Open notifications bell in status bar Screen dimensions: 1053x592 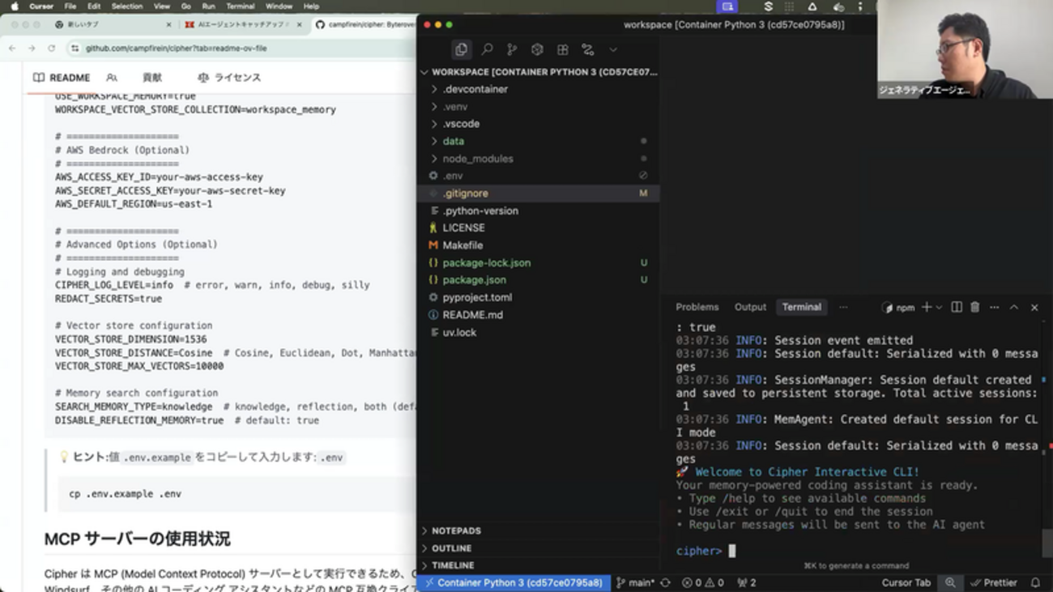tap(1035, 582)
